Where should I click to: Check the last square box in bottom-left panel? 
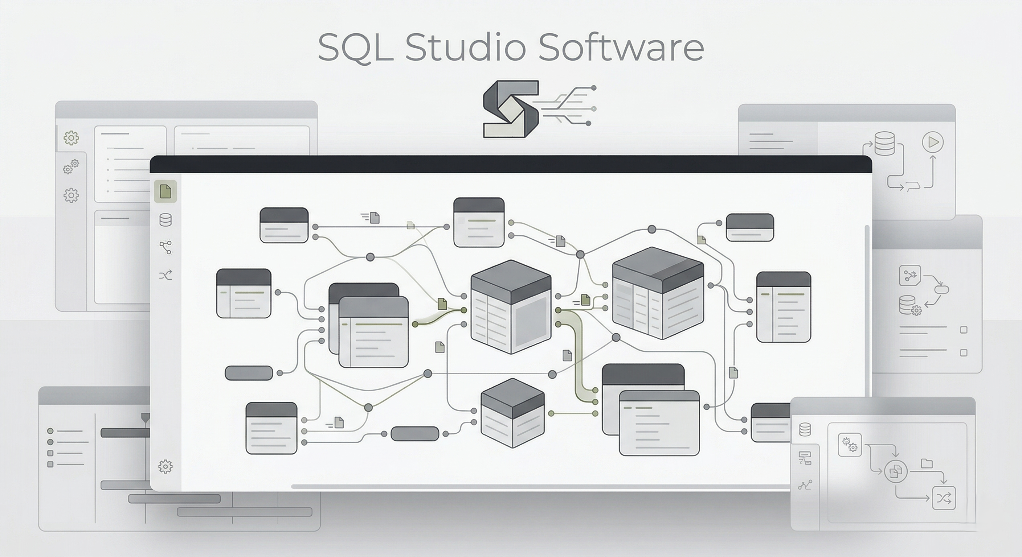50,464
